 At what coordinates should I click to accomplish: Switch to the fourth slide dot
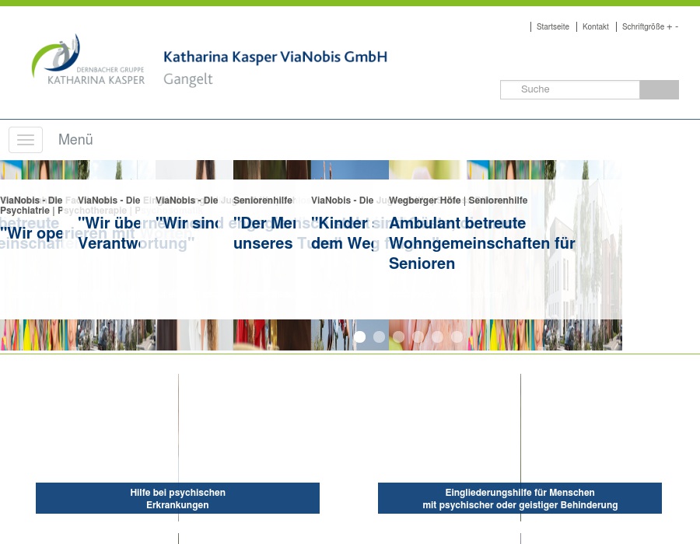point(418,337)
